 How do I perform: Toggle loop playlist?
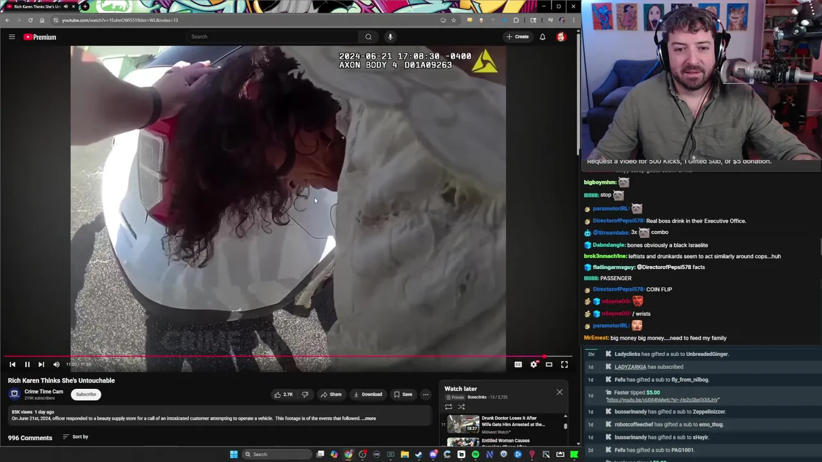(448, 407)
